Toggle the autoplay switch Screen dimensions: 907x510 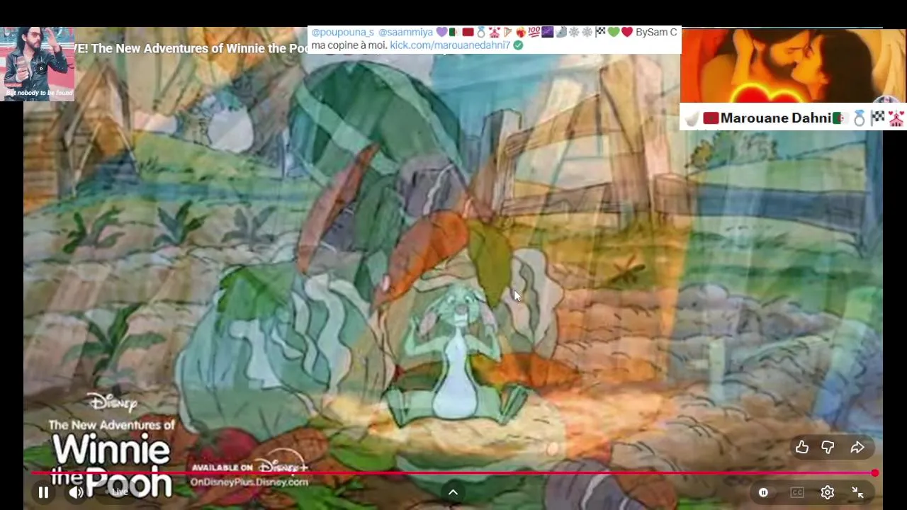pyautogui.click(x=763, y=492)
